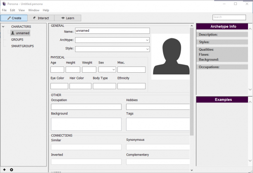253x173 pixels.
Task: Click the plus icon to add a character
Action: pyautogui.click(x=5, y=170)
